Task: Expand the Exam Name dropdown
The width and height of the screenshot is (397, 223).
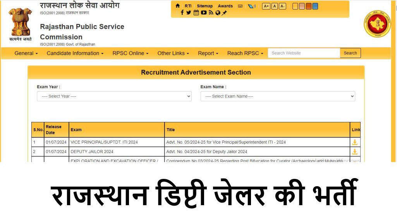Action: tap(278, 96)
